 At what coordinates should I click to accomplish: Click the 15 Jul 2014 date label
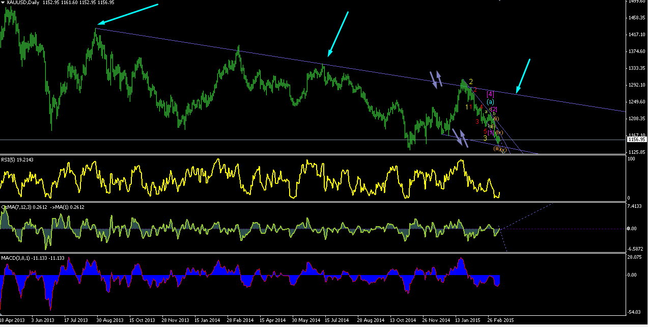337,320
